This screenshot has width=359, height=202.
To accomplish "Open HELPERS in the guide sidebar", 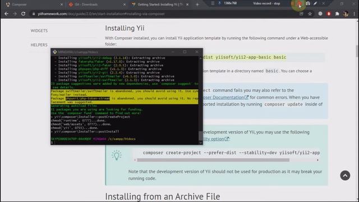I will tap(39, 45).
